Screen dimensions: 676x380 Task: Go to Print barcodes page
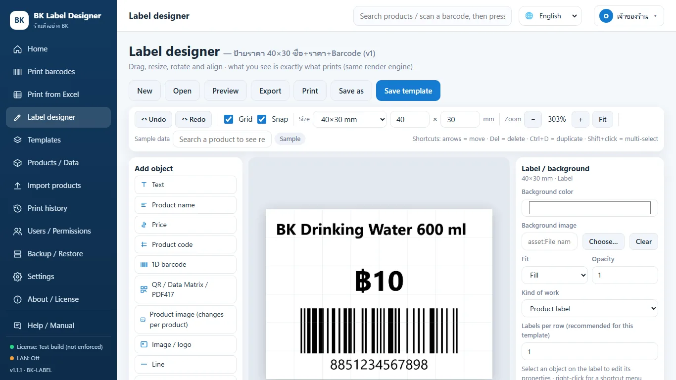coord(58,72)
